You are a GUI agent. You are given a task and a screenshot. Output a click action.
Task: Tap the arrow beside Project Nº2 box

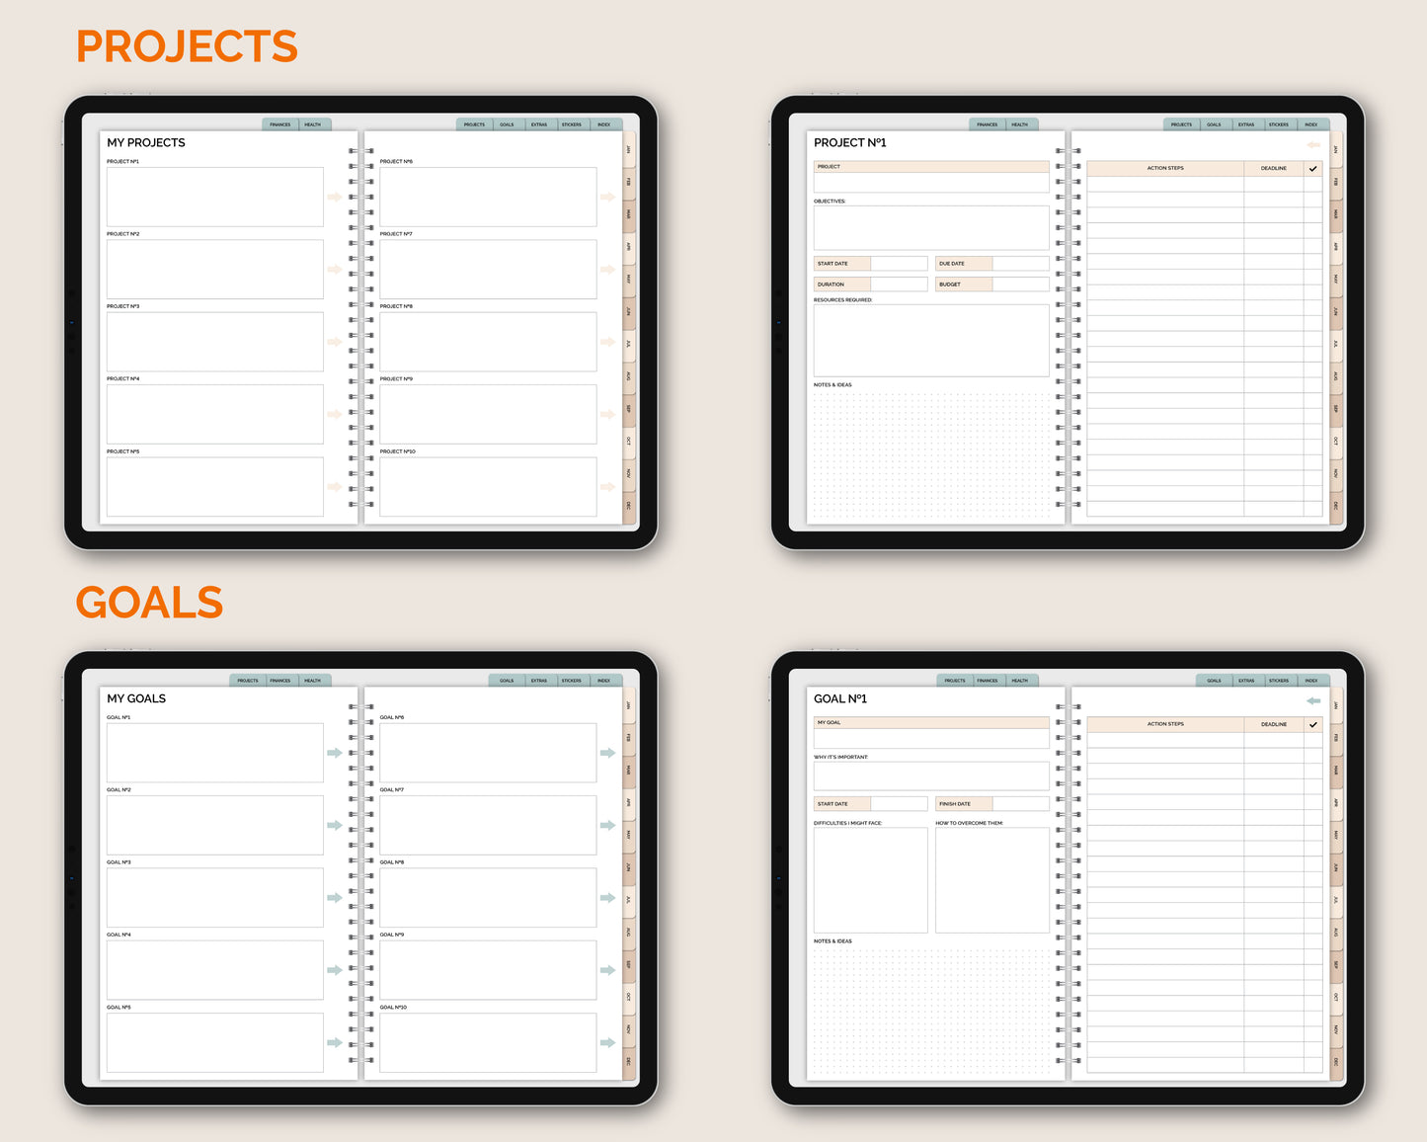click(335, 270)
